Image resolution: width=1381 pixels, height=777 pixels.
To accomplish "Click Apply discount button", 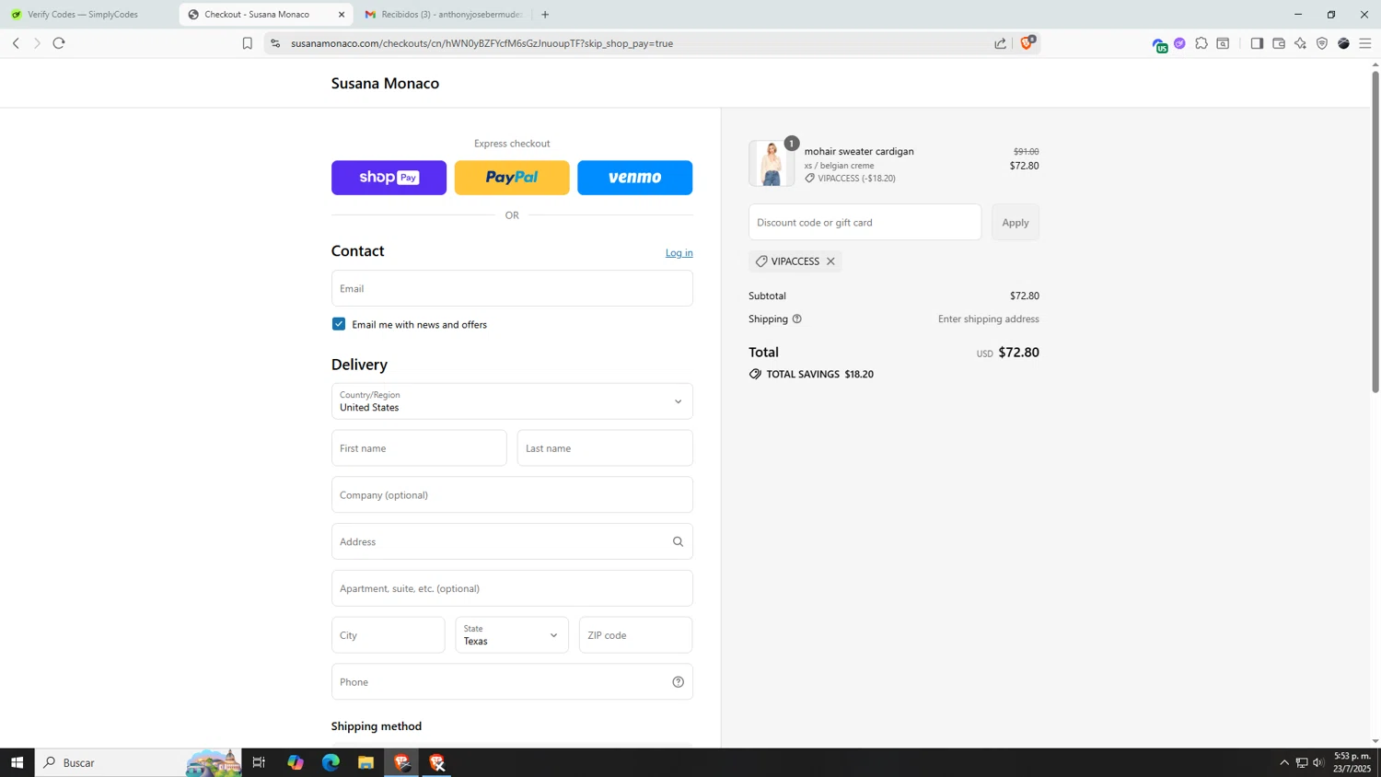I will 1015,222.
